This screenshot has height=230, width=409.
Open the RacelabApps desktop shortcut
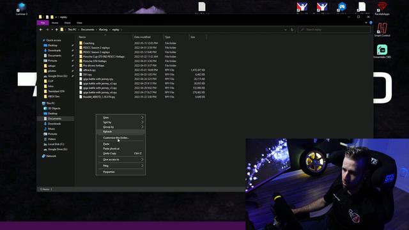[382, 8]
